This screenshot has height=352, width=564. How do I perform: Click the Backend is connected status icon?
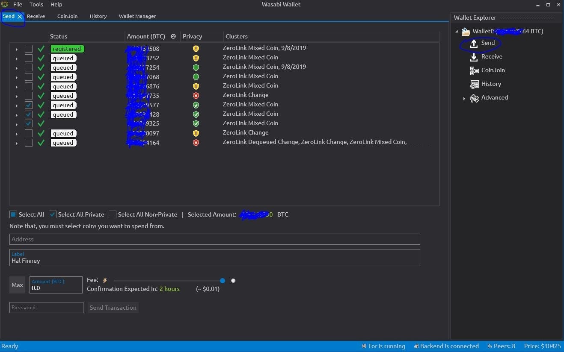coord(416,346)
